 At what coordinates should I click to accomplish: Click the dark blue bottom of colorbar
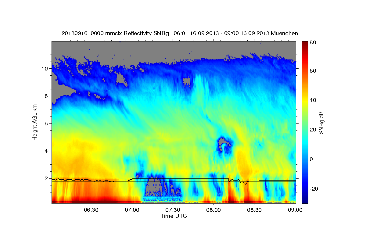pyautogui.click(x=305, y=200)
